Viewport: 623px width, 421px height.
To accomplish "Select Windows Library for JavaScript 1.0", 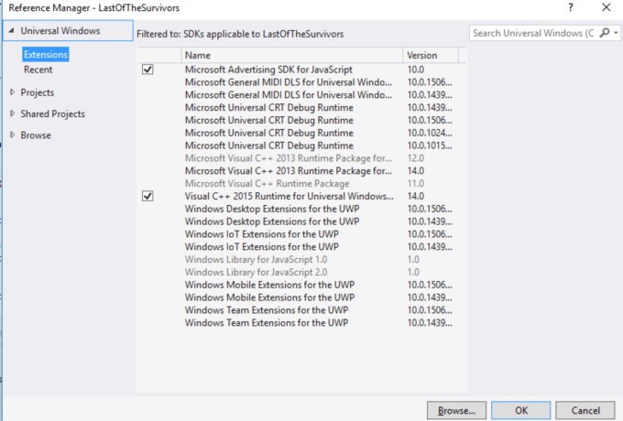I will coord(301,260).
